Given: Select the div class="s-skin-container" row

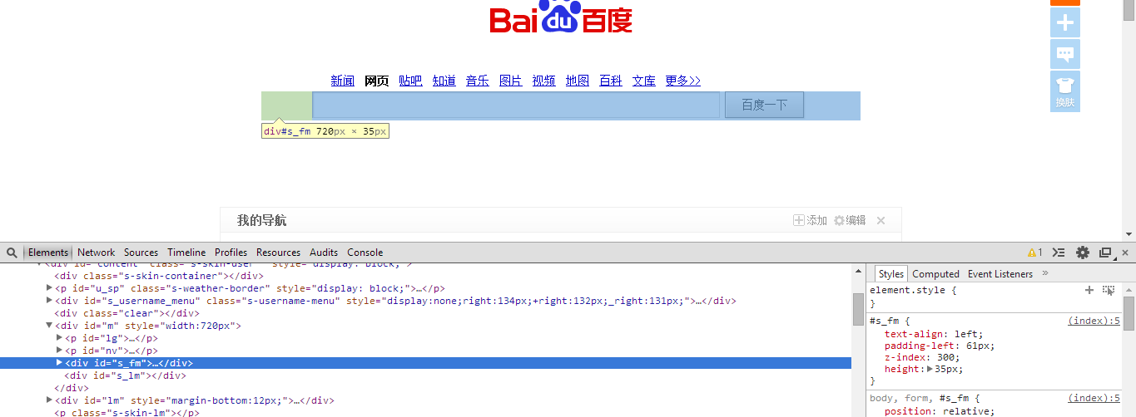Looking at the screenshot, I should coord(426,276).
